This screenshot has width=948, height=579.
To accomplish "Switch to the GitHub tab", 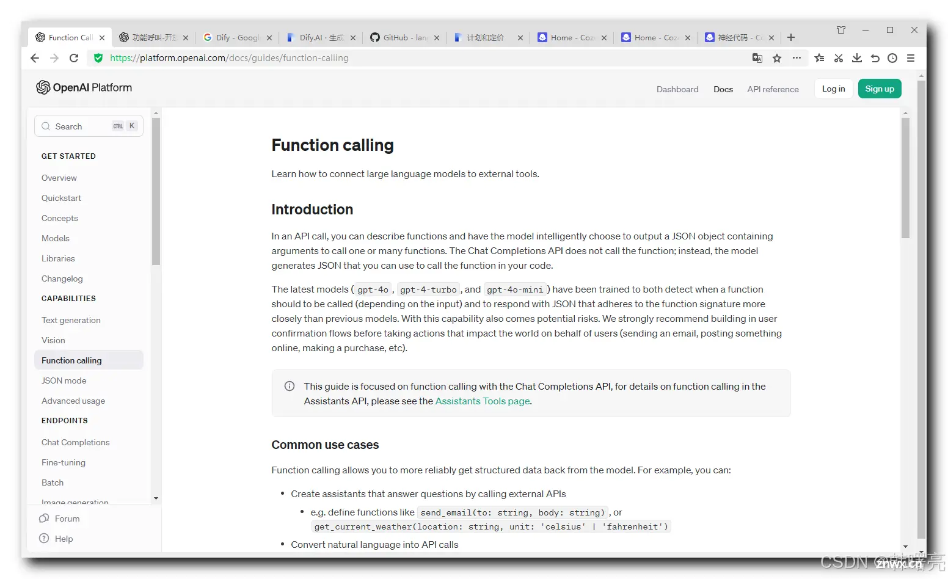I will [x=405, y=37].
